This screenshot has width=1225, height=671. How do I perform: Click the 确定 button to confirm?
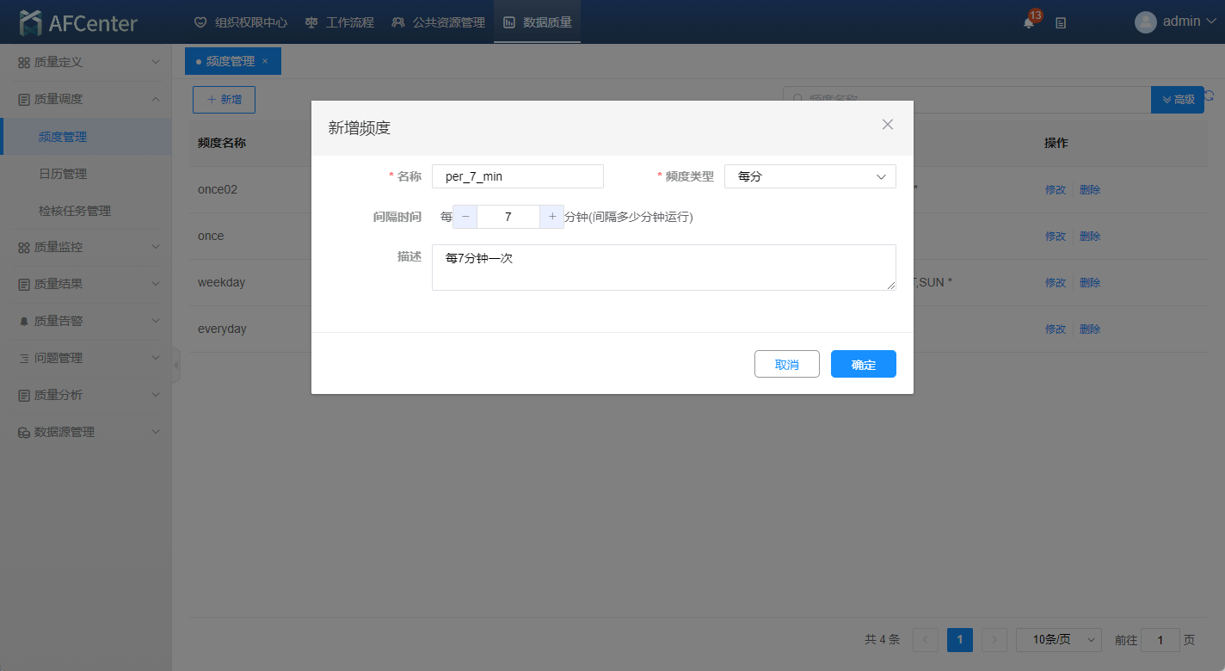pos(863,364)
